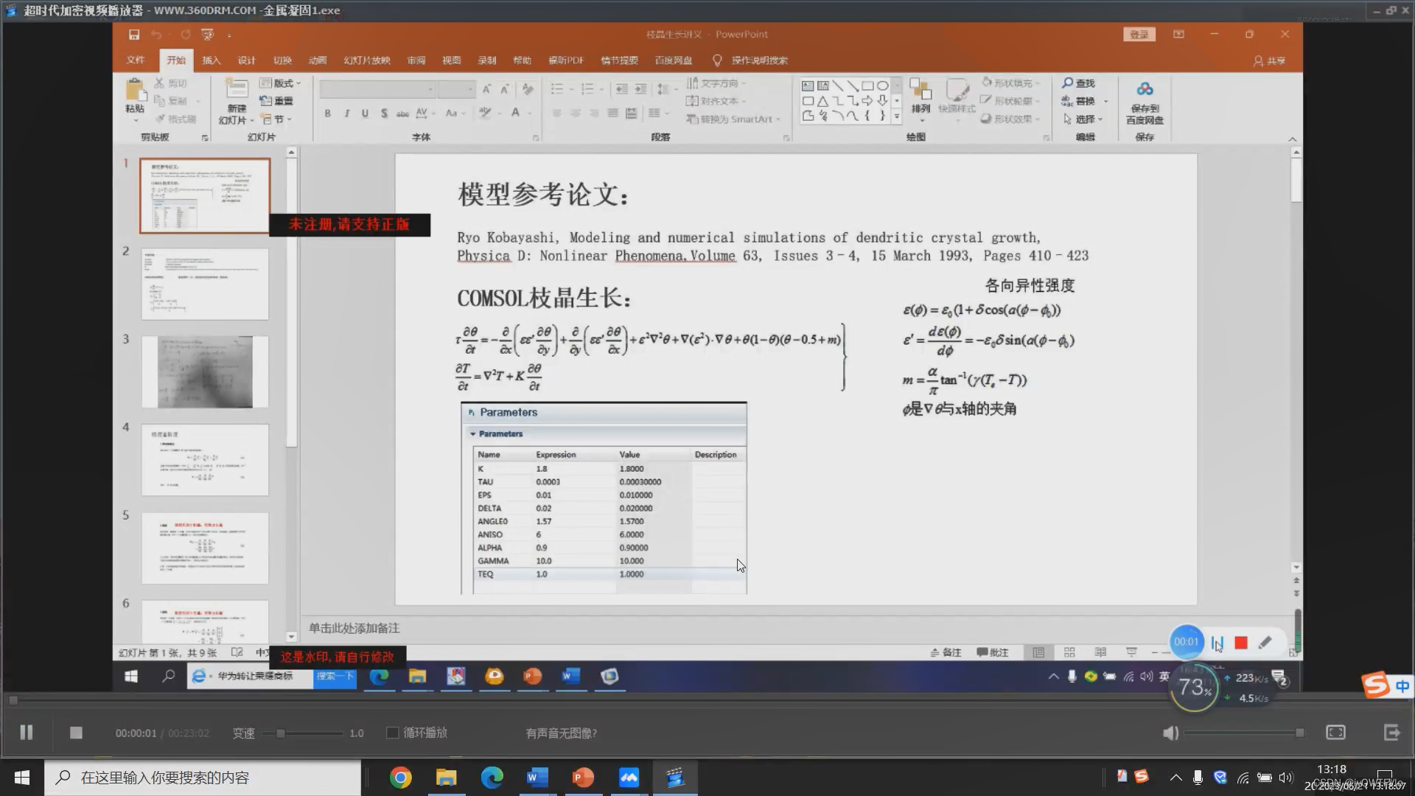Pause the video playback
Screen dimensions: 1415x796
[27, 733]
